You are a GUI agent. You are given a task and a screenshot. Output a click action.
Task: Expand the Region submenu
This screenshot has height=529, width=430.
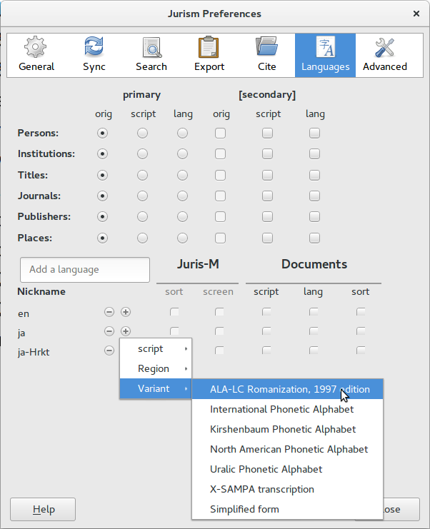coord(156,368)
